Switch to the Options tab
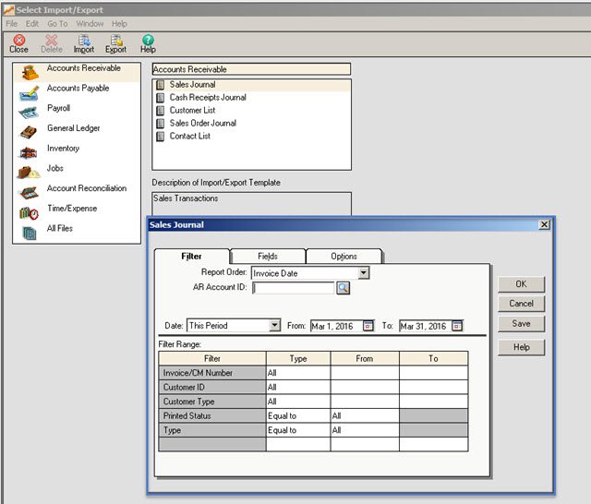Screen dimensions: 591x504 pos(344,256)
